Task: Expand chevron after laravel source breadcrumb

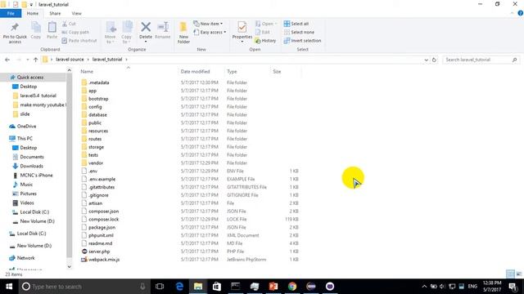Action: point(88,60)
